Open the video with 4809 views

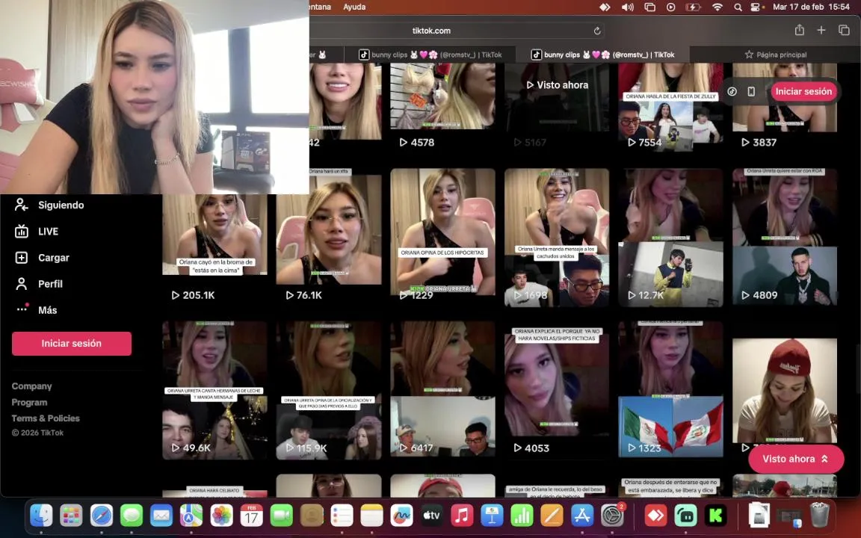(785, 237)
